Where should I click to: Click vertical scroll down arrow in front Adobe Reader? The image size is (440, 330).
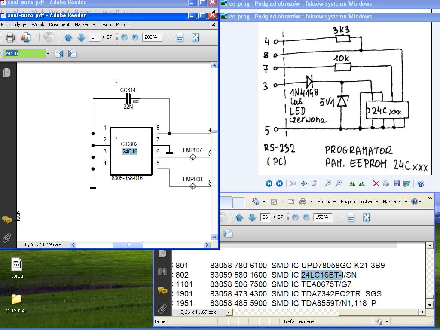[x=214, y=237]
